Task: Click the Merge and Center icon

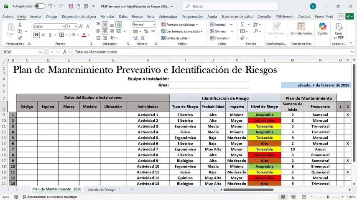Action: [119, 31]
